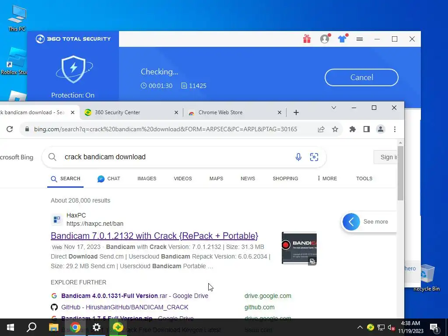Show hidden system tray icons
The image size is (448, 336).
click(x=360, y=327)
